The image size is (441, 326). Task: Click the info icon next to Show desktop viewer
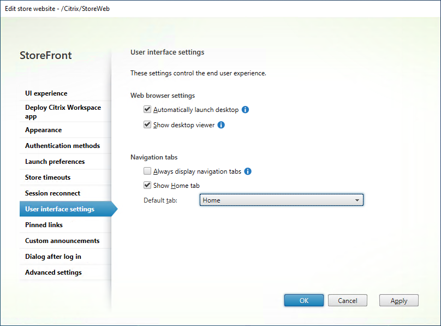point(221,125)
